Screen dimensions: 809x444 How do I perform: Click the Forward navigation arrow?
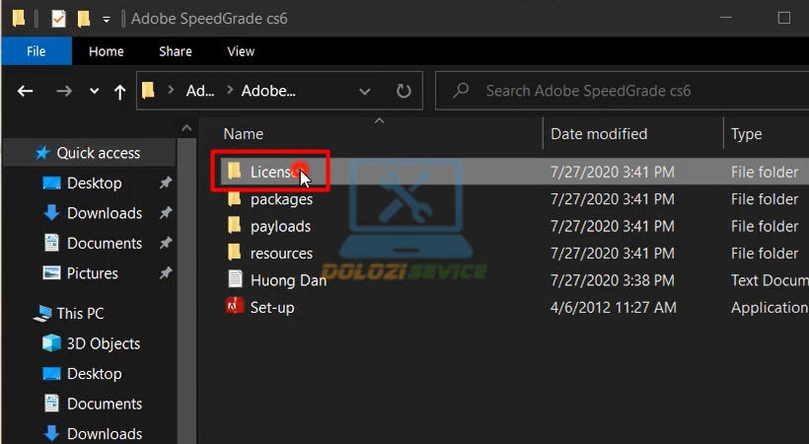[x=64, y=92]
